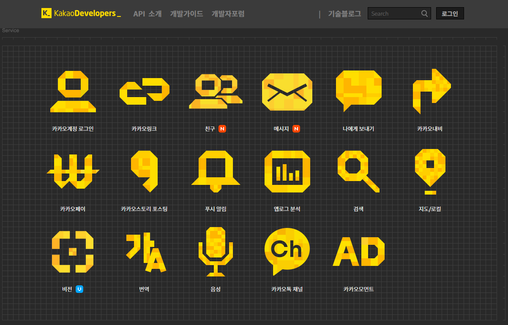Click the 카카오내비 label
The width and height of the screenshot is (508, 325).
tap(430, 129)
